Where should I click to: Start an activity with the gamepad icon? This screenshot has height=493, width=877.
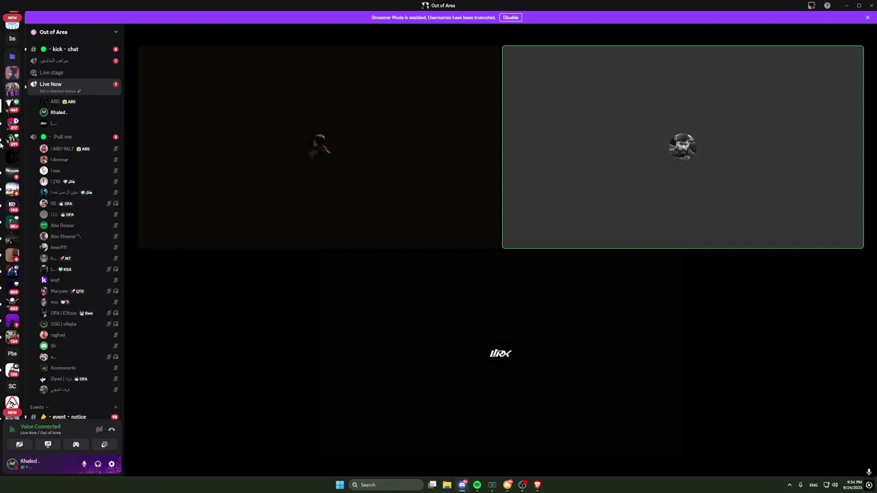tap(76, 444)
